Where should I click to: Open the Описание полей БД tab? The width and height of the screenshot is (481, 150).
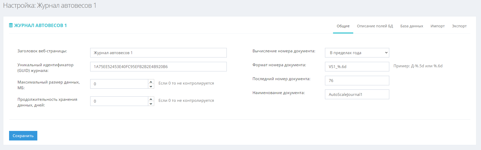375,26
